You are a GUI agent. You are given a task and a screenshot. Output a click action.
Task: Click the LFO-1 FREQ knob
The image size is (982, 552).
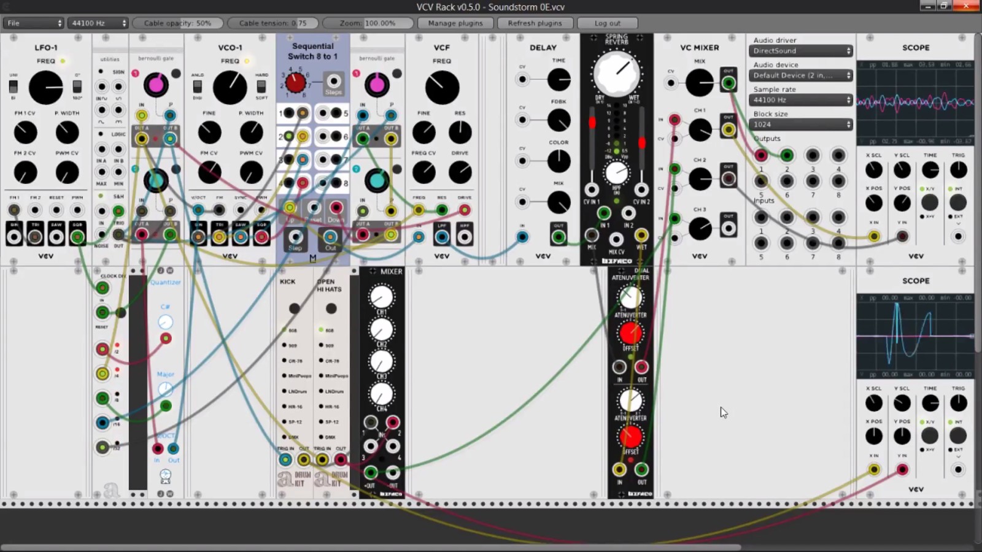tap(46, 88)
